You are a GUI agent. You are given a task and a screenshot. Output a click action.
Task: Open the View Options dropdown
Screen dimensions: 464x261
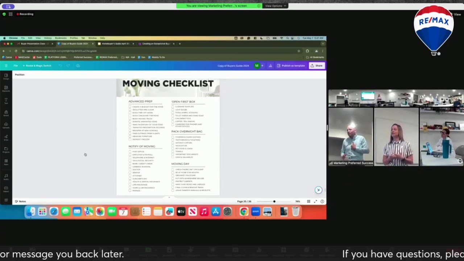click(275, 6)
